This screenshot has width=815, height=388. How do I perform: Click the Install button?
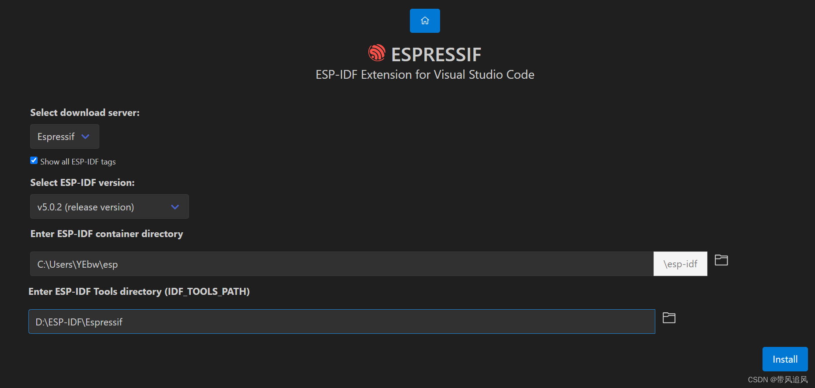point(785,359)
